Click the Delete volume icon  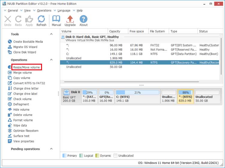point(10,115)
